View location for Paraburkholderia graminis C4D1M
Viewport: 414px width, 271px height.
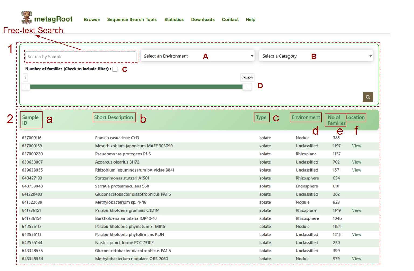[x=357, y=210]
